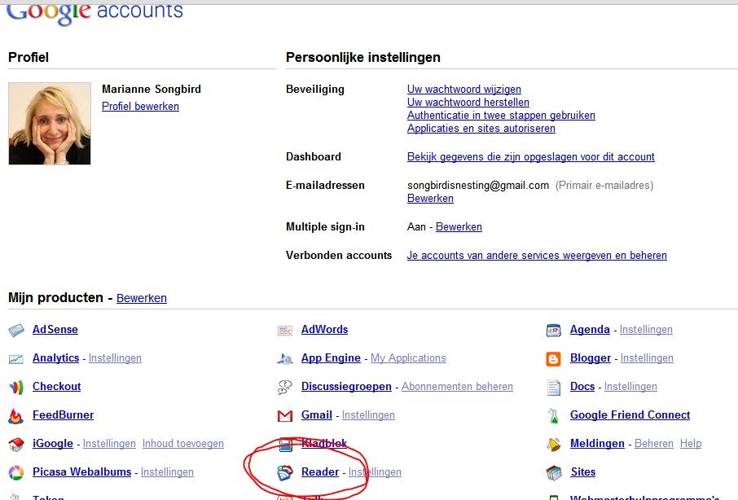Open Analytics Instellingen link
738x500 pixels.
click(x=115, y=358)
